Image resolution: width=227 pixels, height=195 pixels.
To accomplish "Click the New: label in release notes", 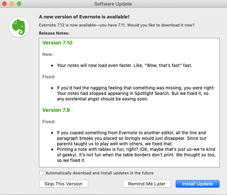I will tap(48, 54).
